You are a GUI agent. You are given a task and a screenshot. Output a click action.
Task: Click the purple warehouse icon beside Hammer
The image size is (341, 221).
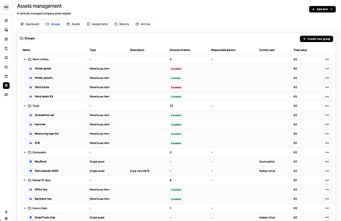point(31,124)
